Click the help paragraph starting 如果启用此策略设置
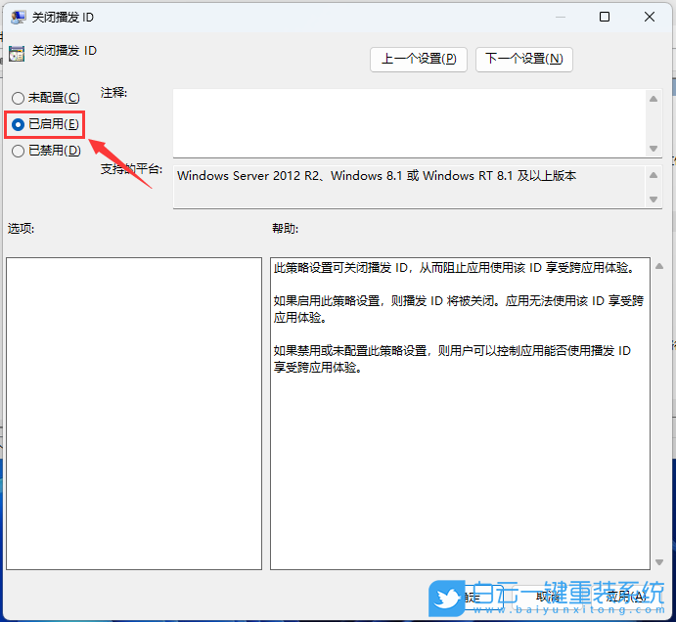This screenshot has width=676, height=622. (x=459, y=309)
